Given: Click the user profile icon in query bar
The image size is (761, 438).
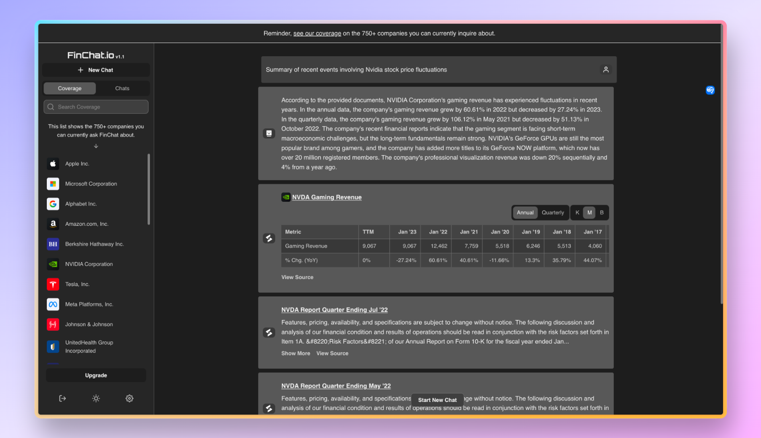Looking at the screenshot, I should (x=606, y=70).
